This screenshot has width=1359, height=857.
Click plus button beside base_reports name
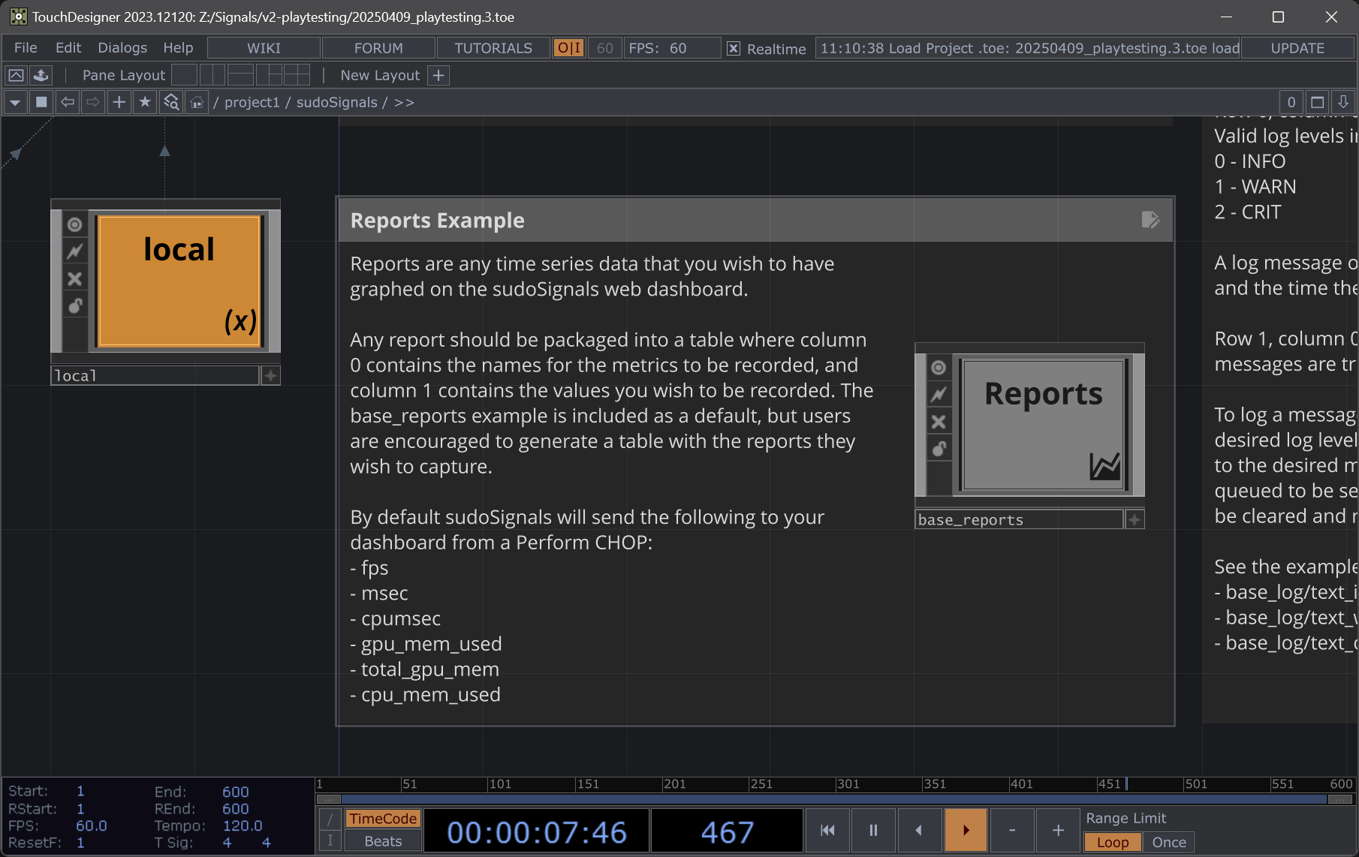[1135, 519]
